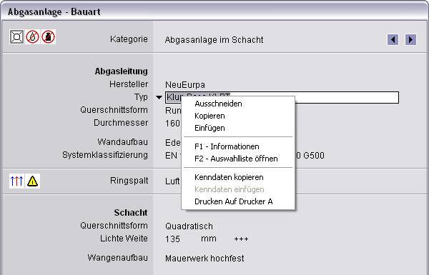The height and width of the screenshot is (275, 429).
Task: Click the crossed-out flame icon
Action: (x=33, y=37)
